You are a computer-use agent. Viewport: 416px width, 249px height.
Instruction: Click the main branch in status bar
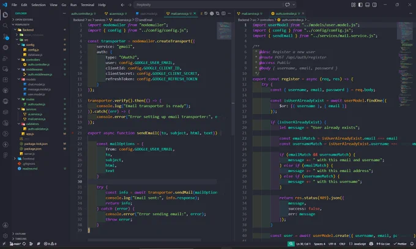pyautogui.click(x=15, y=244)
